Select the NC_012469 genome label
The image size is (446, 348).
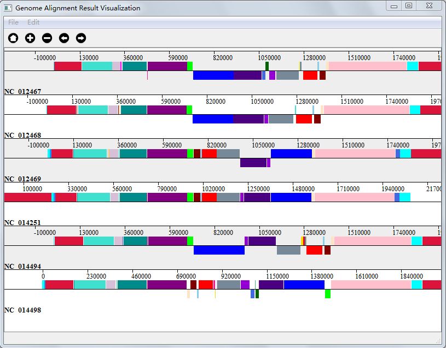point(23,179)
